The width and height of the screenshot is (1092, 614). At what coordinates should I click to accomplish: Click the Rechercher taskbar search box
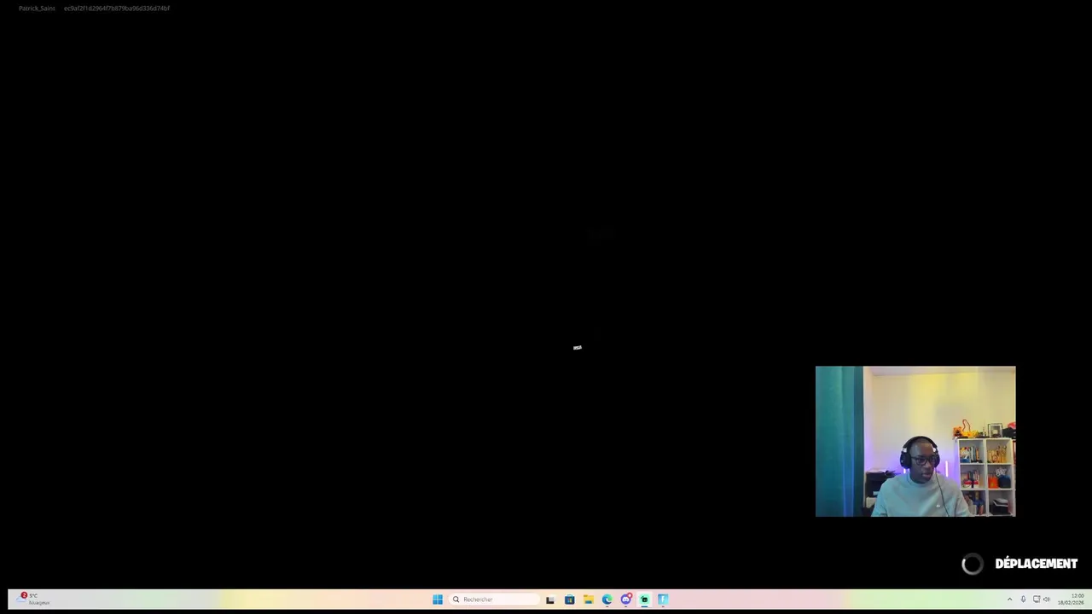pos(494,600)
